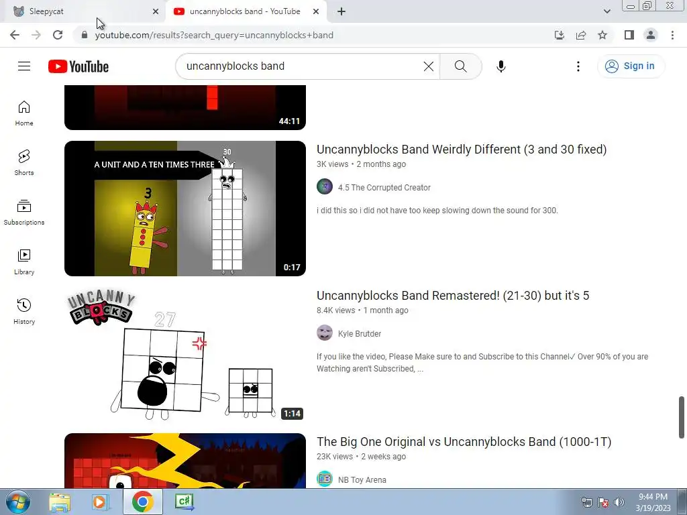Image resolution: width=687 pixels, height=515 pixels.
Task: Click the '8.4K views • 1 month ago' text
Action: click(x=362, y=310)
